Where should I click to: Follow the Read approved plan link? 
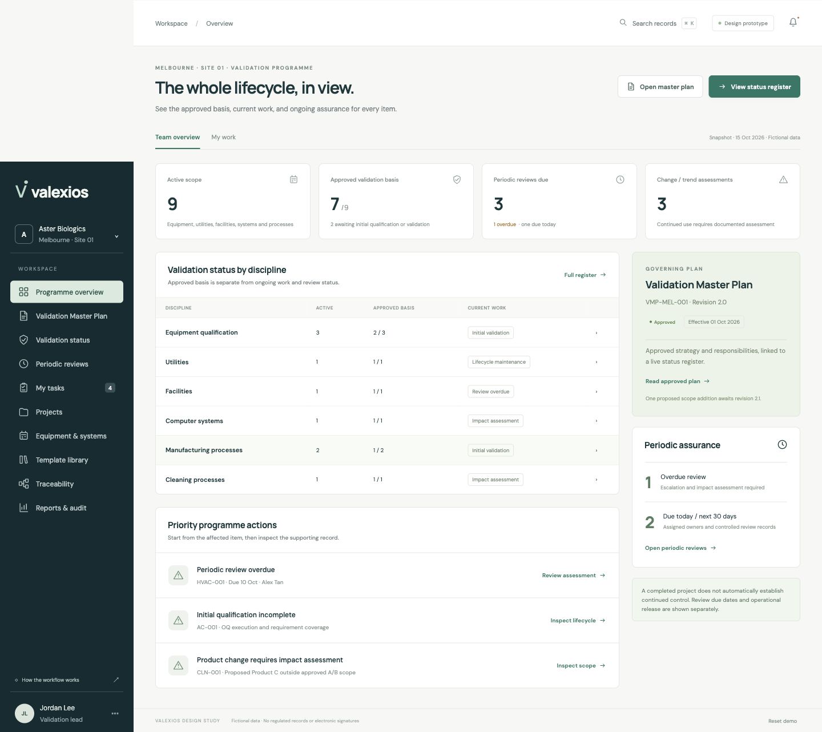[x=678, y=381]
